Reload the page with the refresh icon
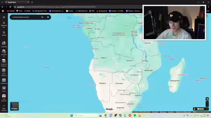The width and height of the screenshot is (211, 118). pos(10,7)
